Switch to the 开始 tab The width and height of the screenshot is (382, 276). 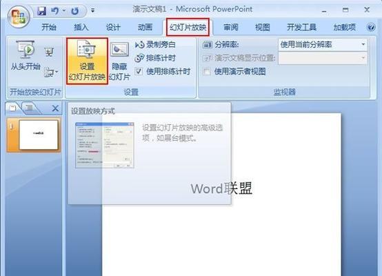pyautogui.click(x=49, y=27)
